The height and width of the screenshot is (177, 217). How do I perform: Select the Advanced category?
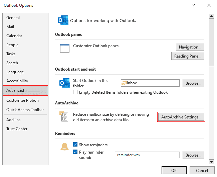[x=25, y=90]
